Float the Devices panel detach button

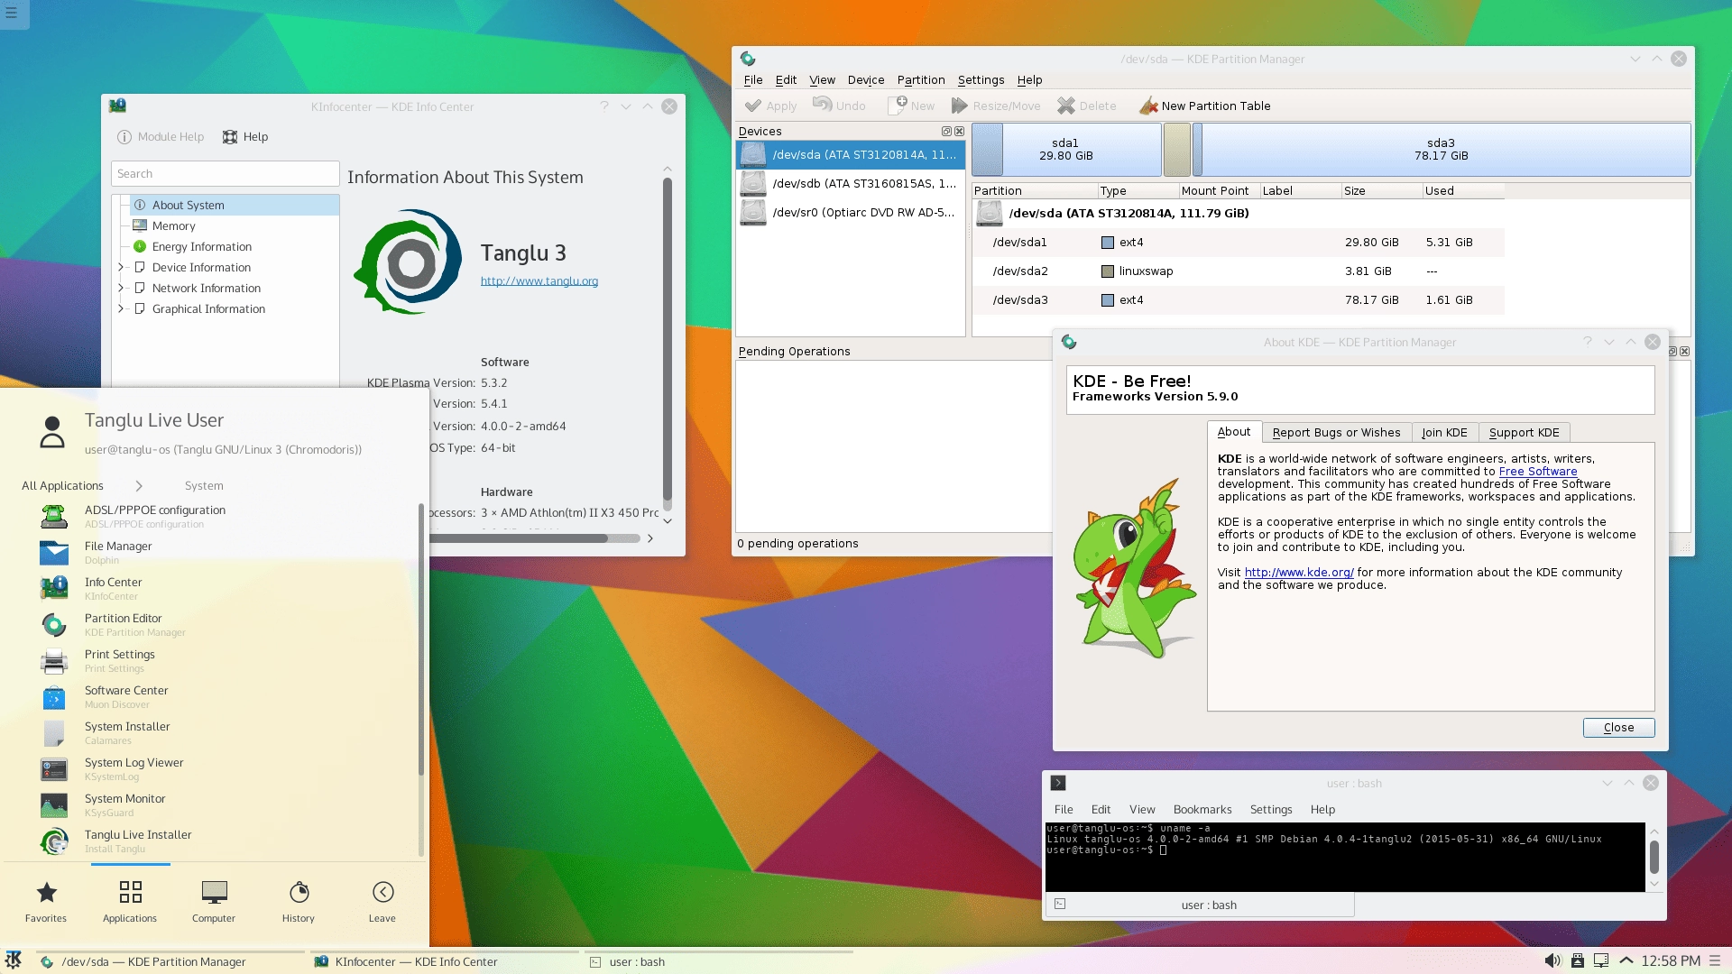946,132
